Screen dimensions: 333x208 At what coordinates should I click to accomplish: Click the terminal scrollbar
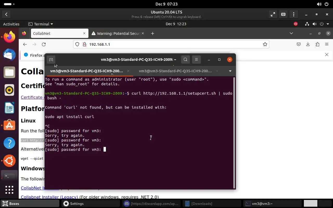[x=235, y=133]
